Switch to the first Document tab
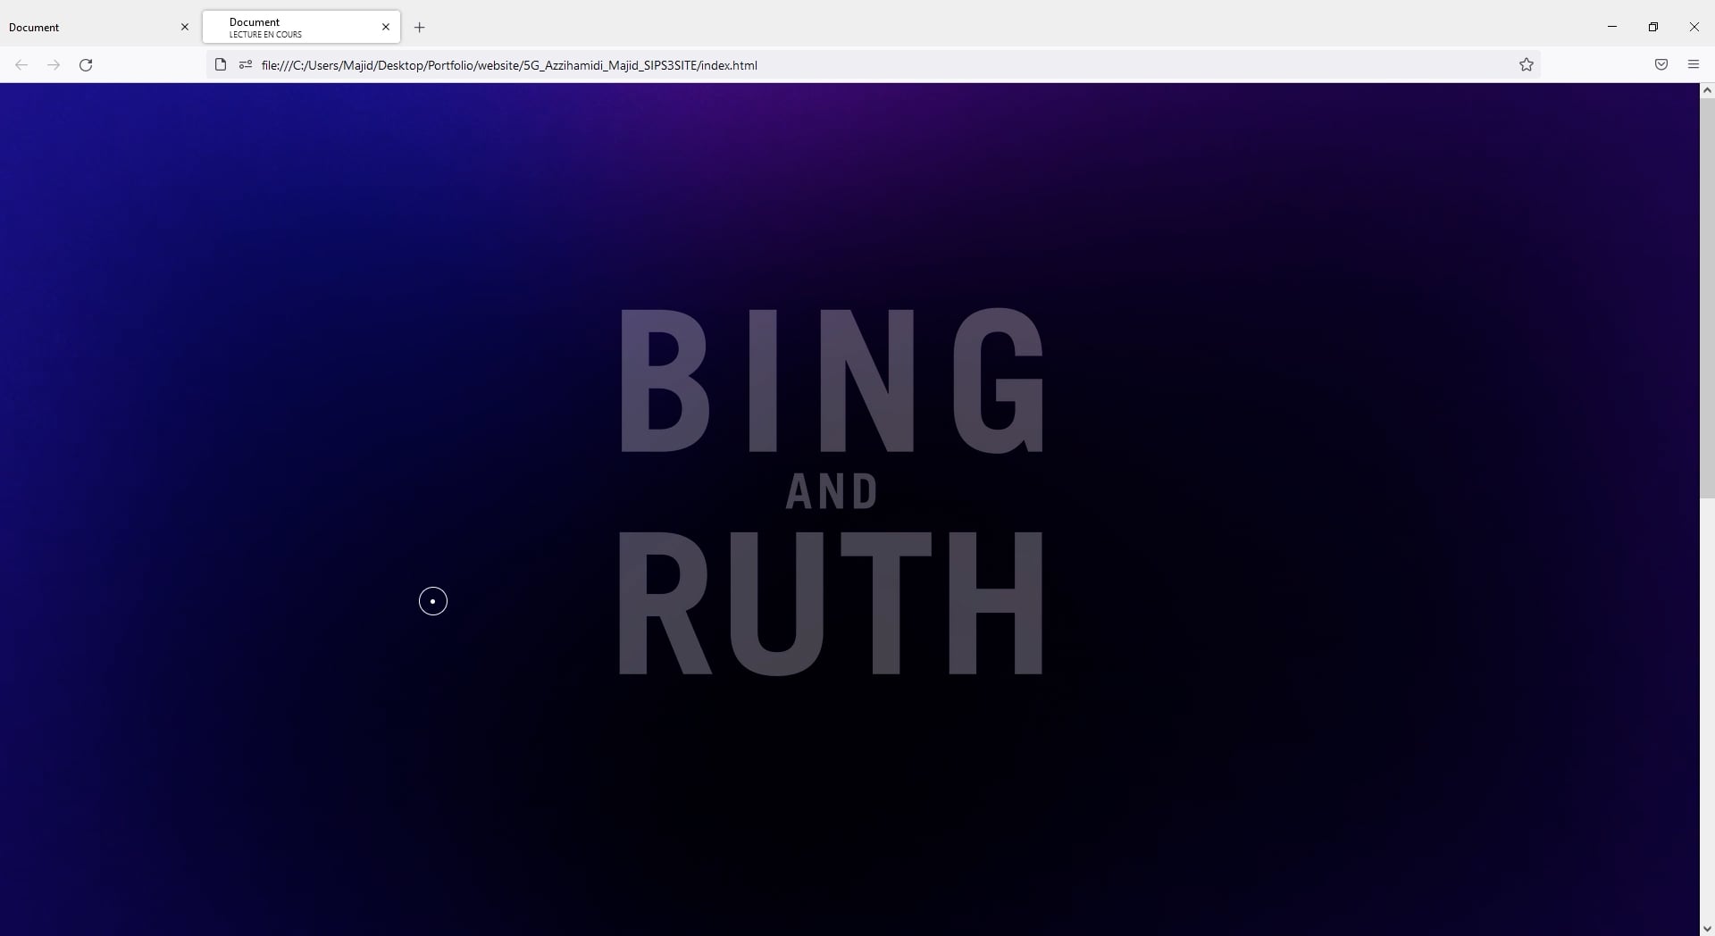Screen dimensions: 1715x936 pyautogui.click(x=89, y=27)
